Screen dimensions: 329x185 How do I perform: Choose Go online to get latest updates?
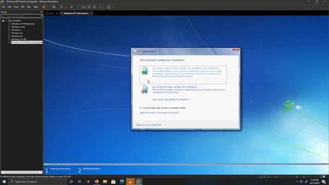coord(183,75)
